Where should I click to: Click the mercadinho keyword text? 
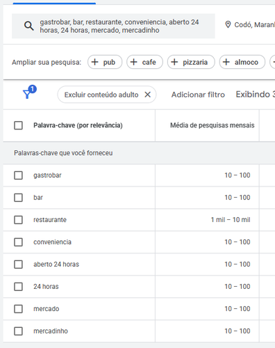(x=51, y=331)
